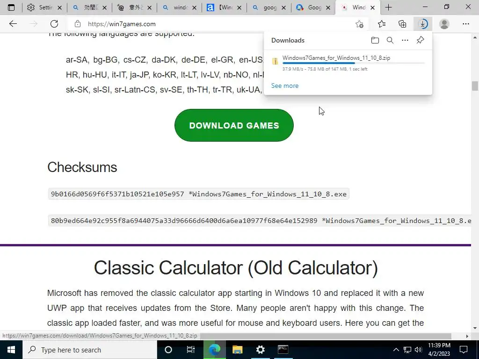Click the 9b0166d checksum line
479x359 pixels.
tap(198, 194)
